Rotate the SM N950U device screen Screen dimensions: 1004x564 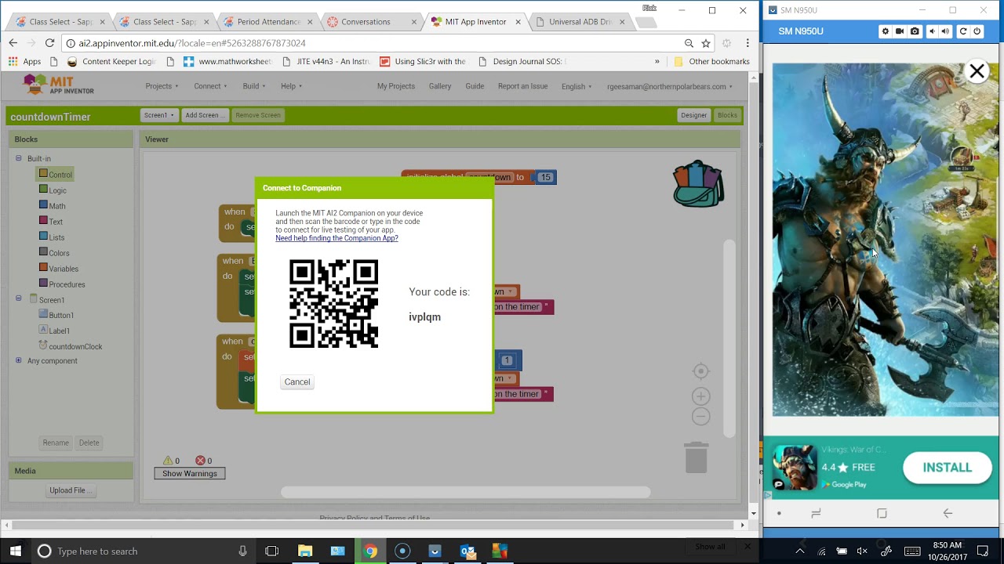(963, 31)
